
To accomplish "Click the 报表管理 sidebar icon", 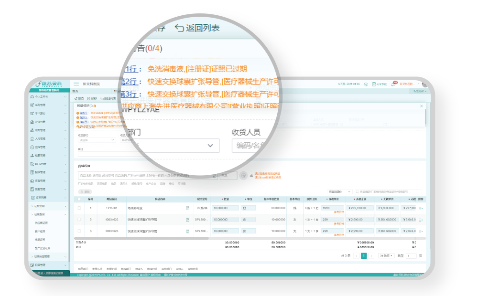I will click(x=32, y=172).
